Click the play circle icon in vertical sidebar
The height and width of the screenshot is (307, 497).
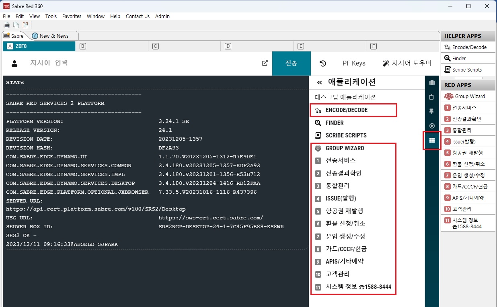tap(432, 126)
